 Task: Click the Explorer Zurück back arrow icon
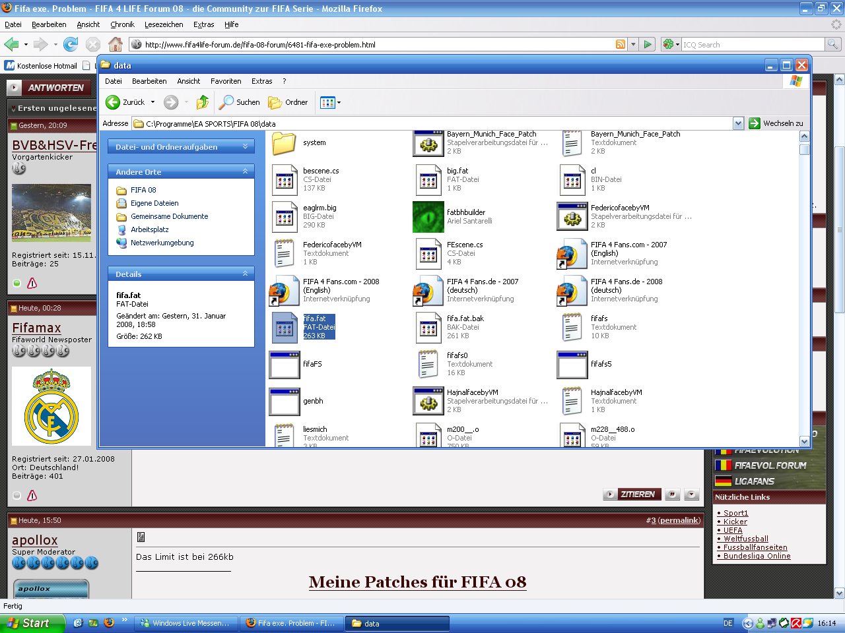click(113, 102)
